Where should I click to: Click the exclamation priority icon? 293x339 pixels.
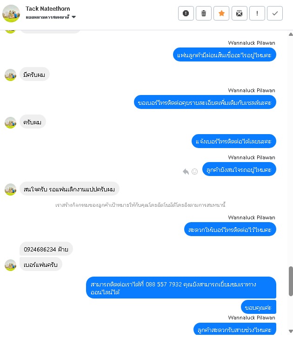coord(257,14)
